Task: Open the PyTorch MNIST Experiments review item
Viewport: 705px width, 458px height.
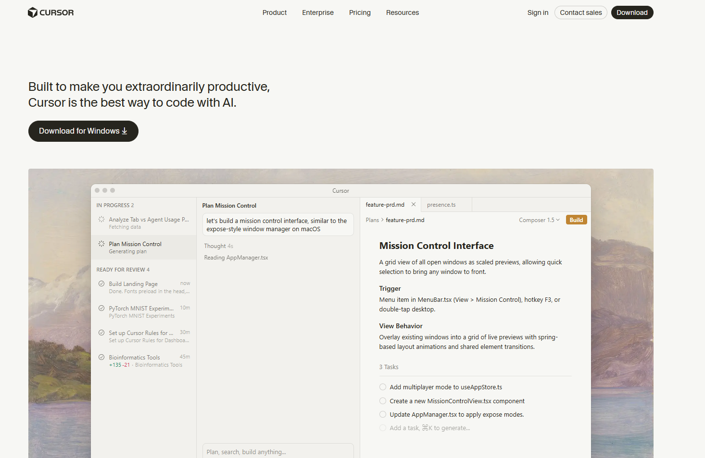Action: tap(144, 312)
